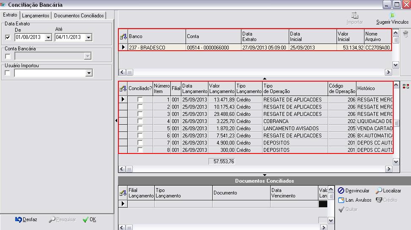Click the Desfaz undo icon
Screen dimensions: 411x230
coord(18,219)
